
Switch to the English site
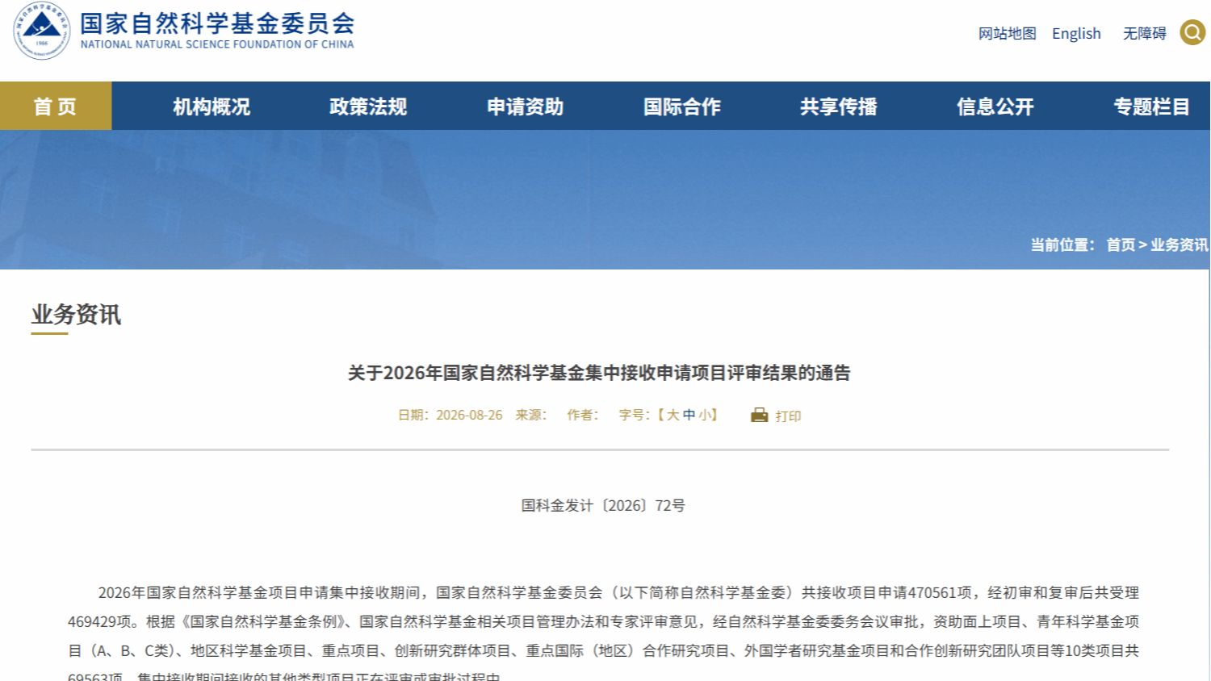(1076, 33)
